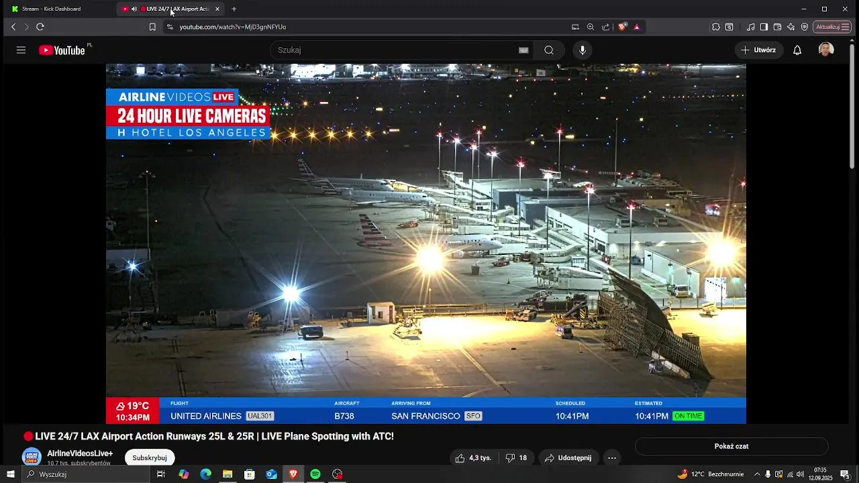Click the Wyszukaj taskbar search box
Image resolution: width=859 pixels, height=483 pixels.
click(x=86, y=474)
